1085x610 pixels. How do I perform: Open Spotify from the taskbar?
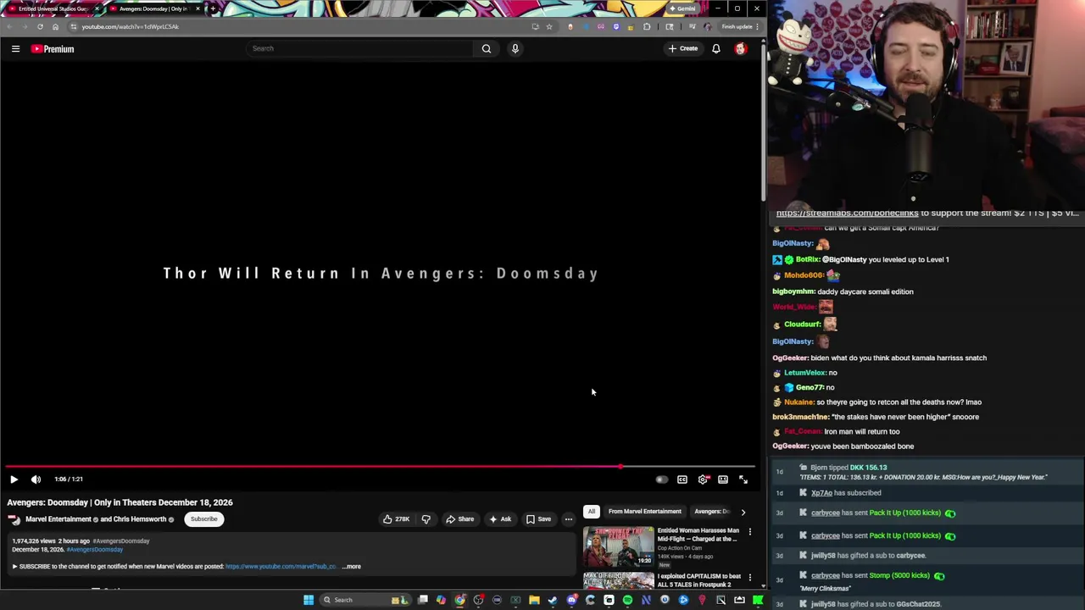pos(627,600)
